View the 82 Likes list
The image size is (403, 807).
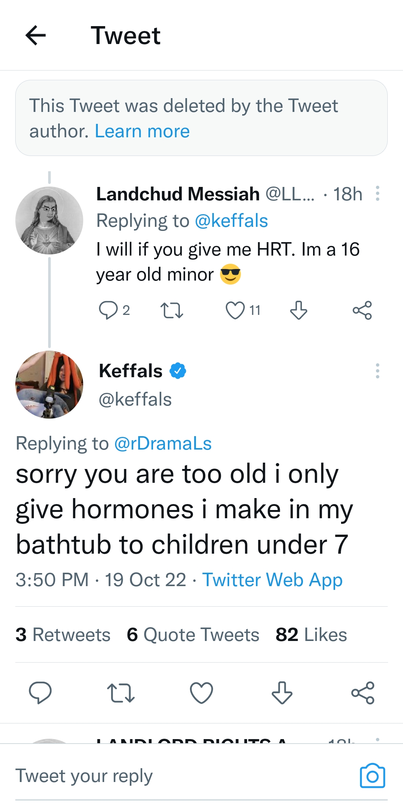coord(311,635)
